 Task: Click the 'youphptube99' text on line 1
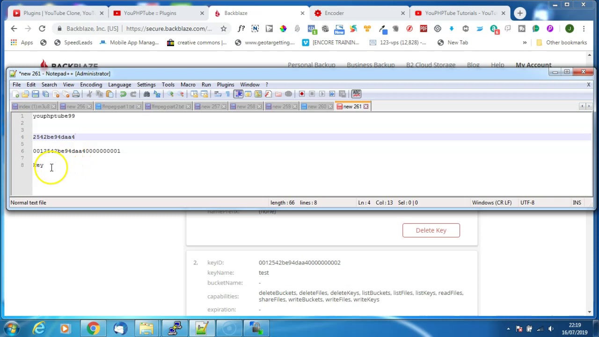coord(54,116)
